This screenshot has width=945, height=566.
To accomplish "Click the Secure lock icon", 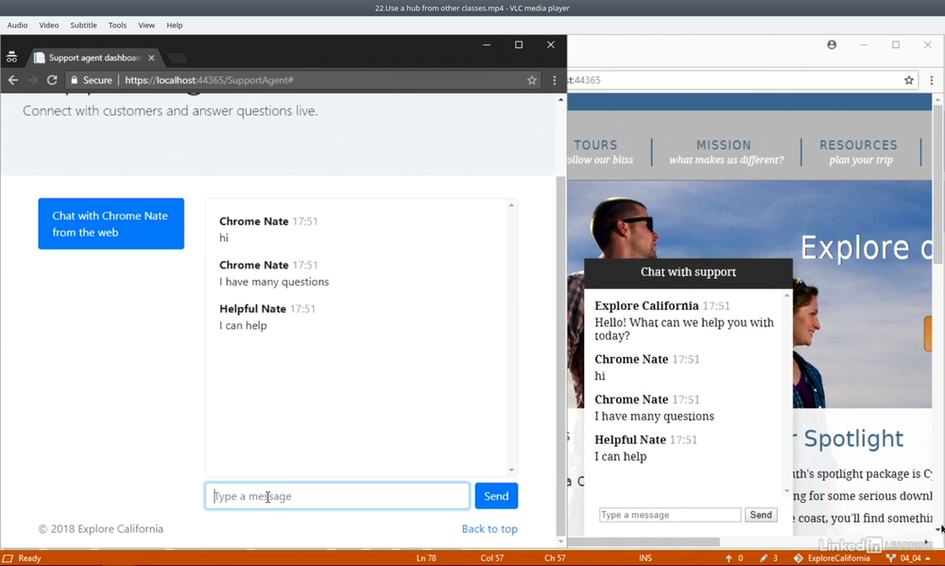I will point(74,80).
